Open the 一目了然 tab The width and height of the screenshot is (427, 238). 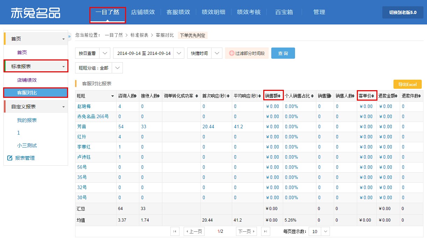click(x=108, y=12)
